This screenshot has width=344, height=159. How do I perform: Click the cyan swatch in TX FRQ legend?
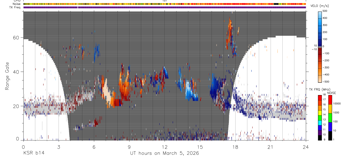[x=320, y=122]
